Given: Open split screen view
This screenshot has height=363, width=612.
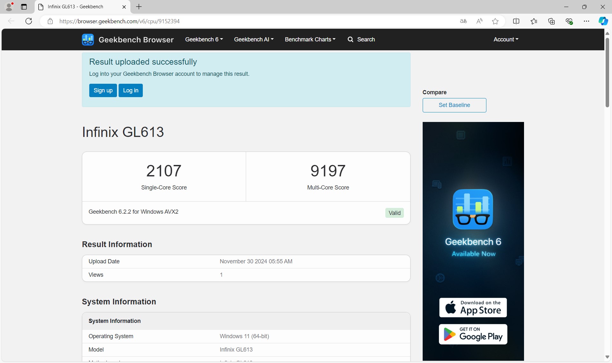Looking at the screenshot, I should [x=516, y=21].
